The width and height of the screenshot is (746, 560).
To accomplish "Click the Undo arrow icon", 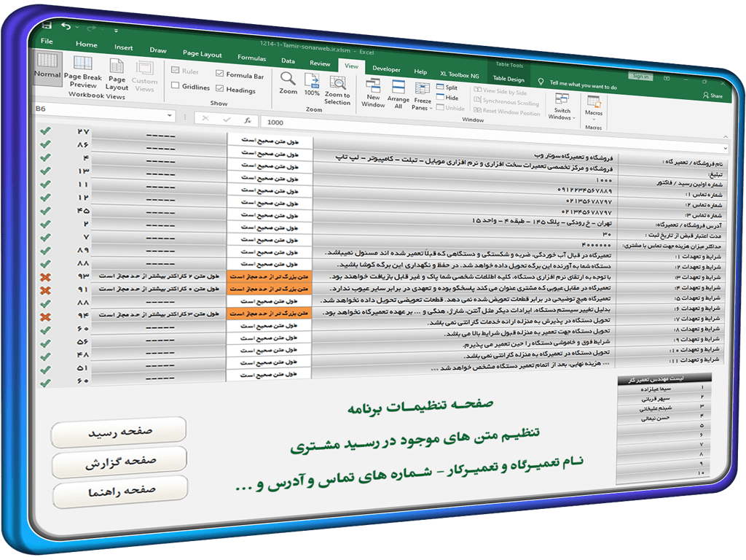I will pyautogui.click(x=66, y=26).
